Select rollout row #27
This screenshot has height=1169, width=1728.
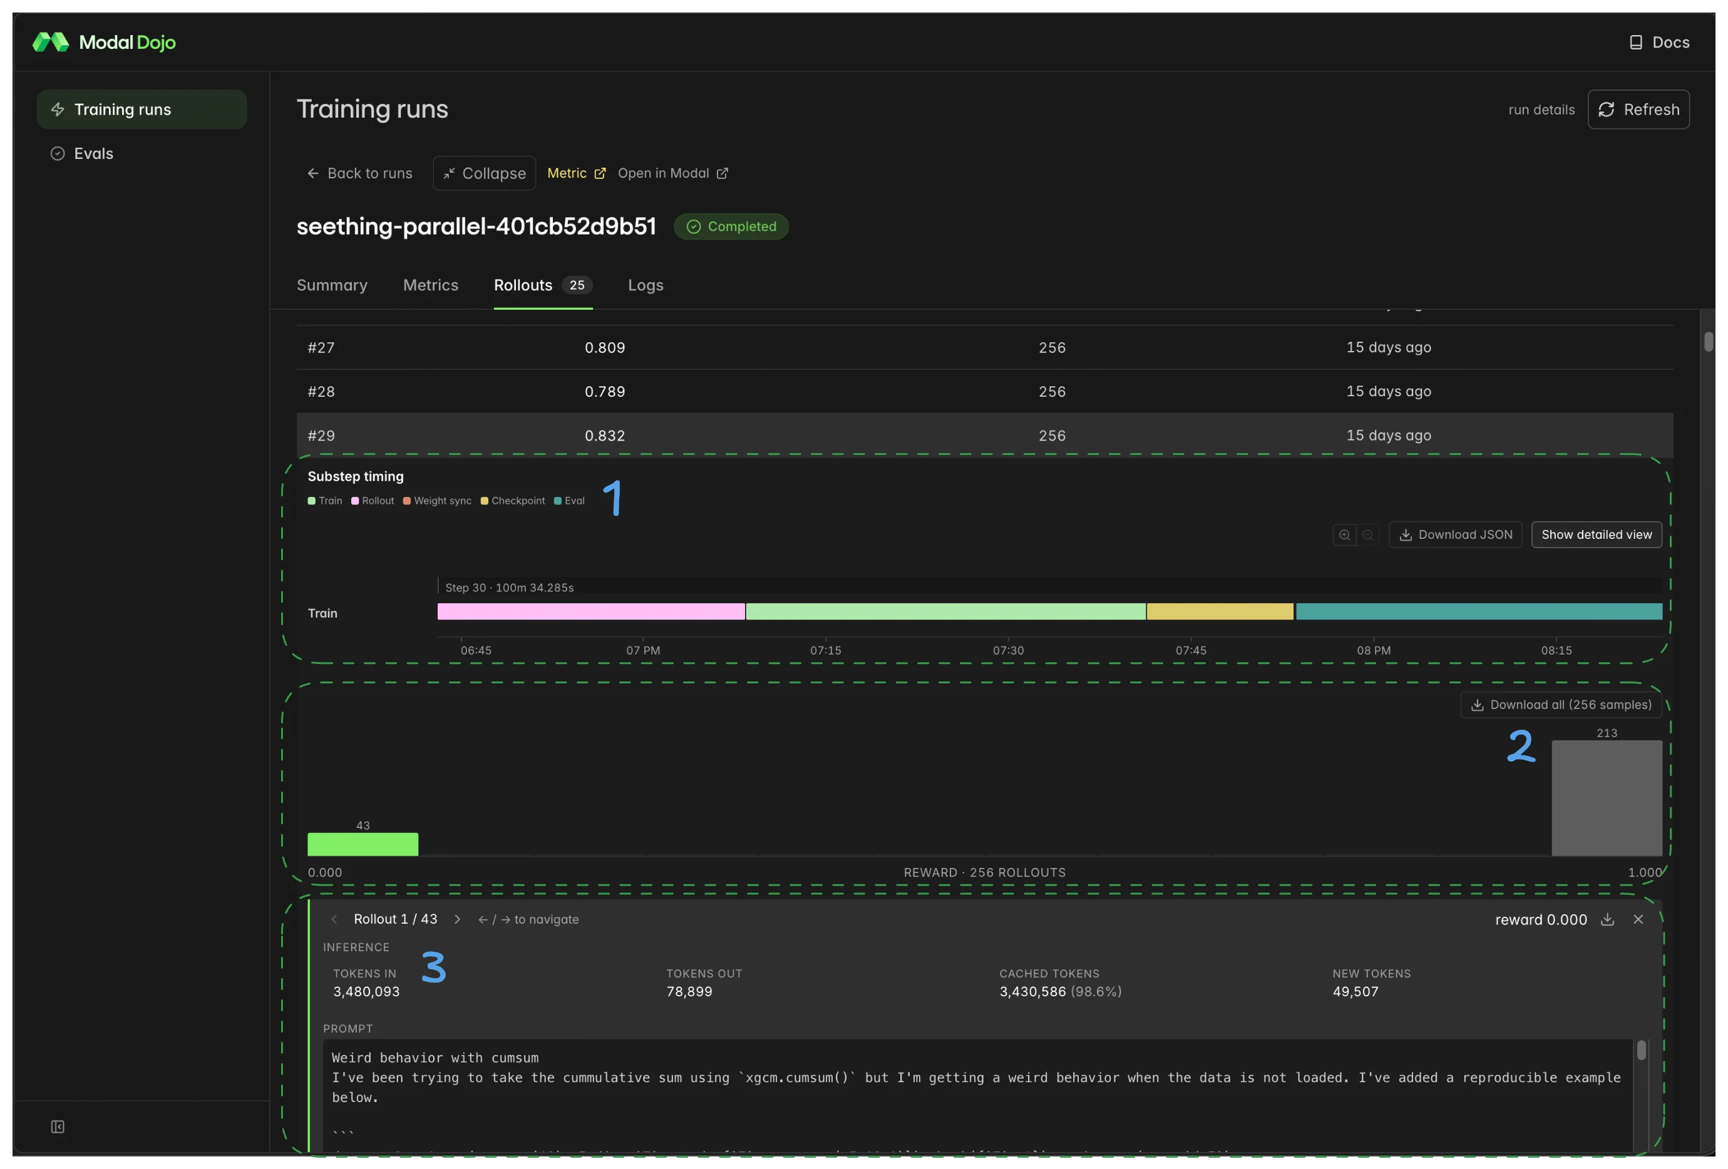click(x=984, y=347)
